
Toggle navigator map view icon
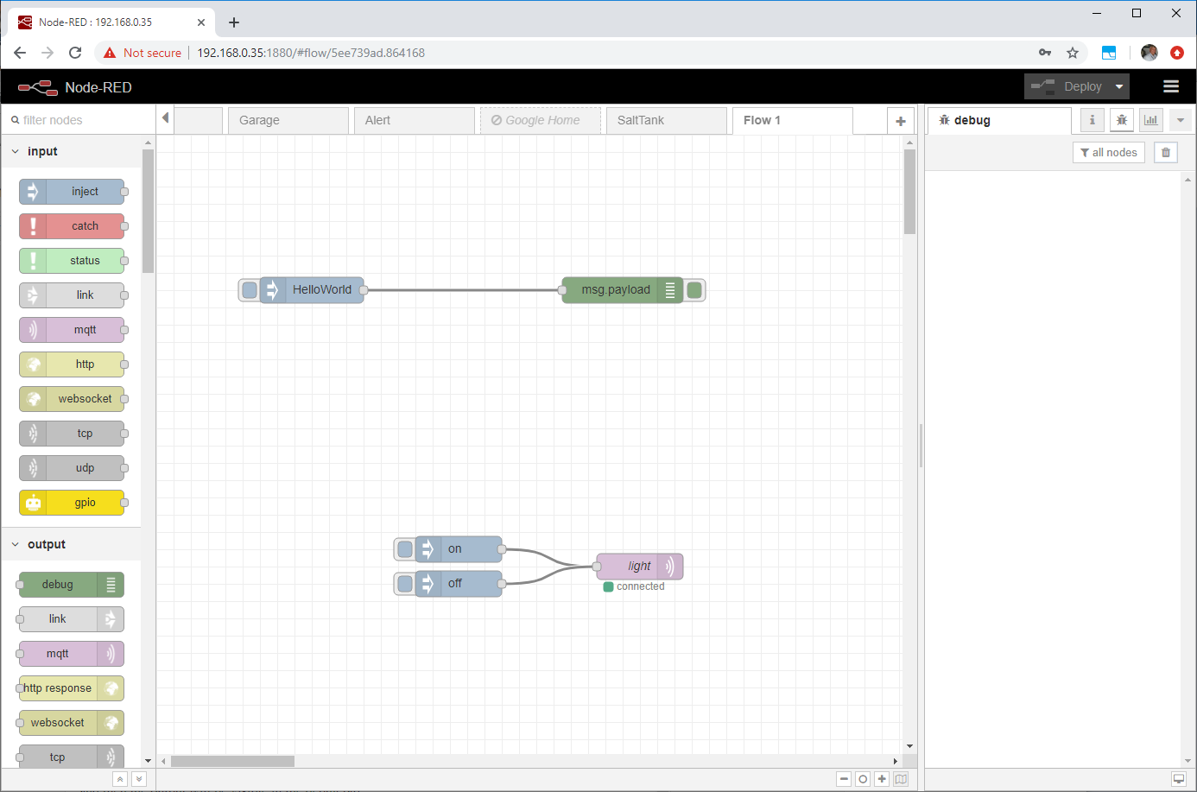click(901, 779)
